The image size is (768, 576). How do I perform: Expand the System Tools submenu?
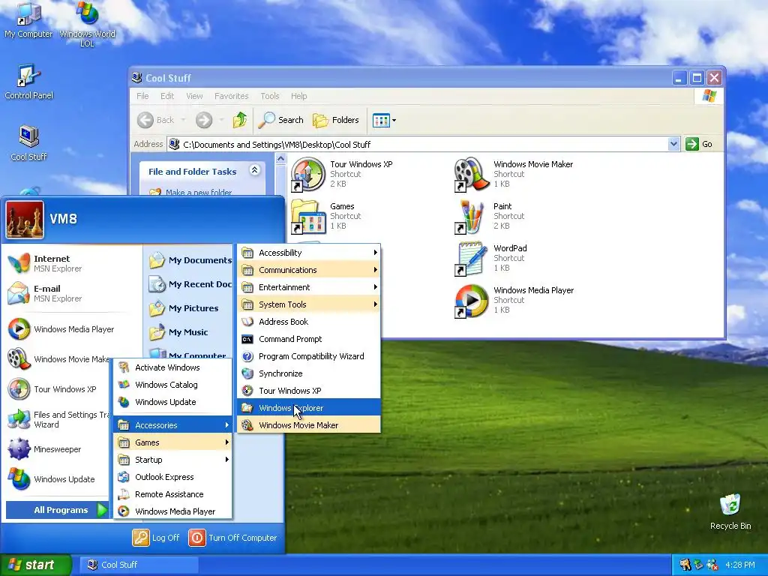click(x=309, y=304)
